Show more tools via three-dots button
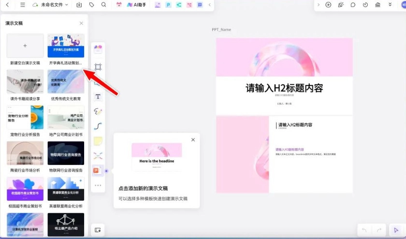 coord(98,185)
